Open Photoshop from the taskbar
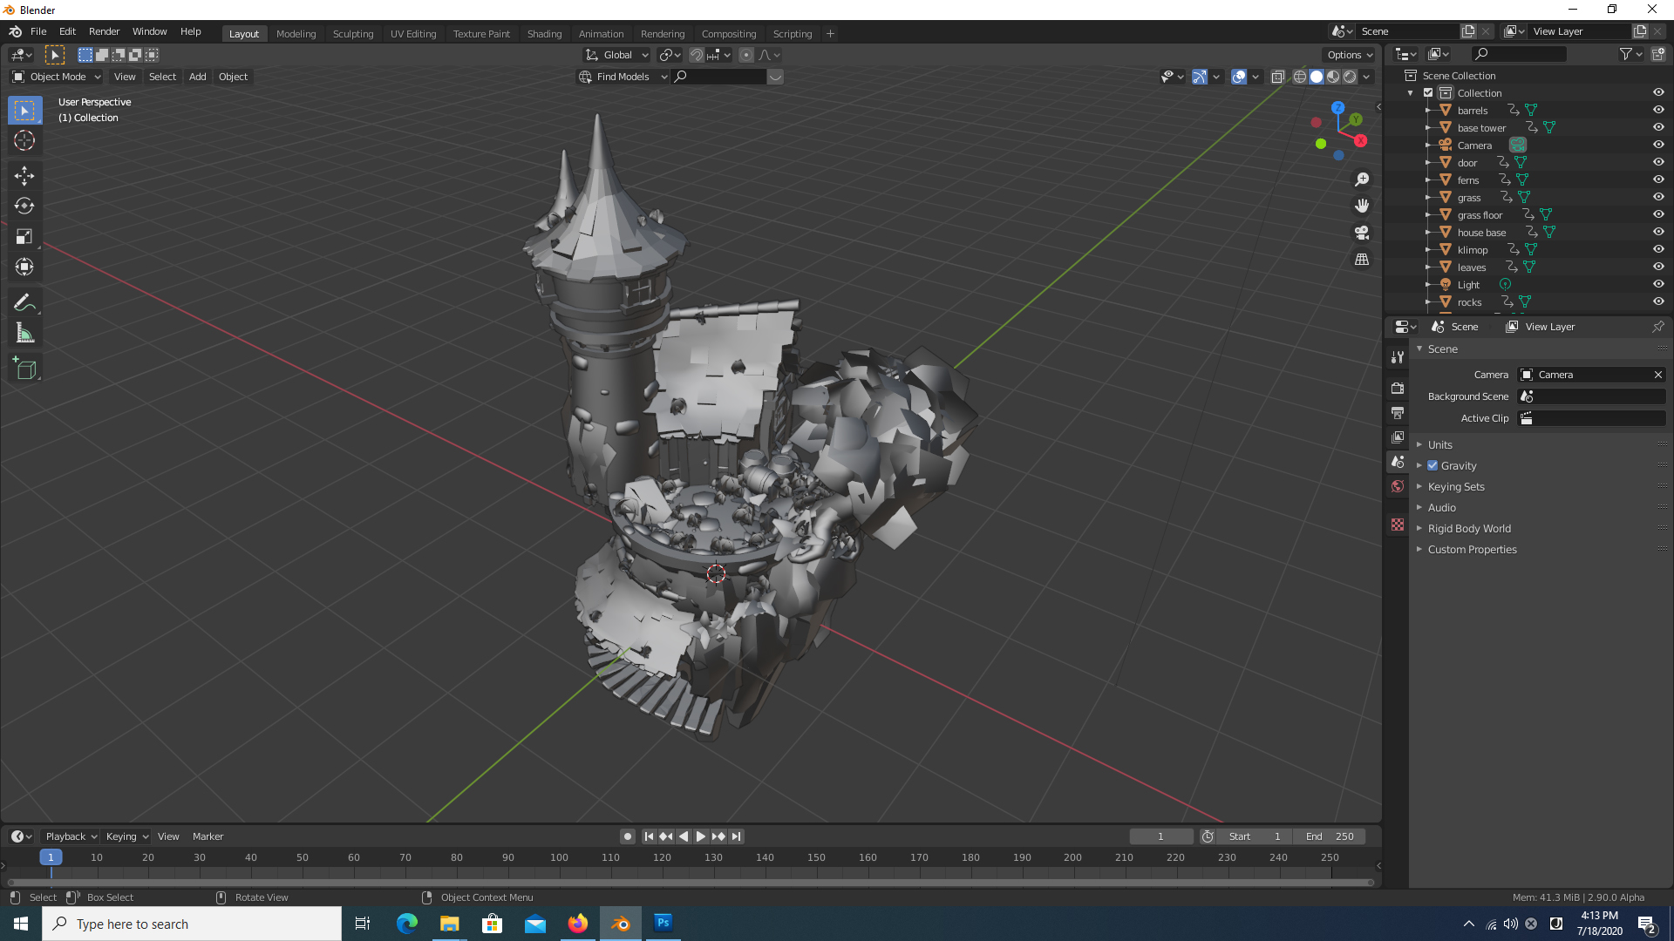Image resolution: width=1674 pixels, height=941 pixels. 663,923
